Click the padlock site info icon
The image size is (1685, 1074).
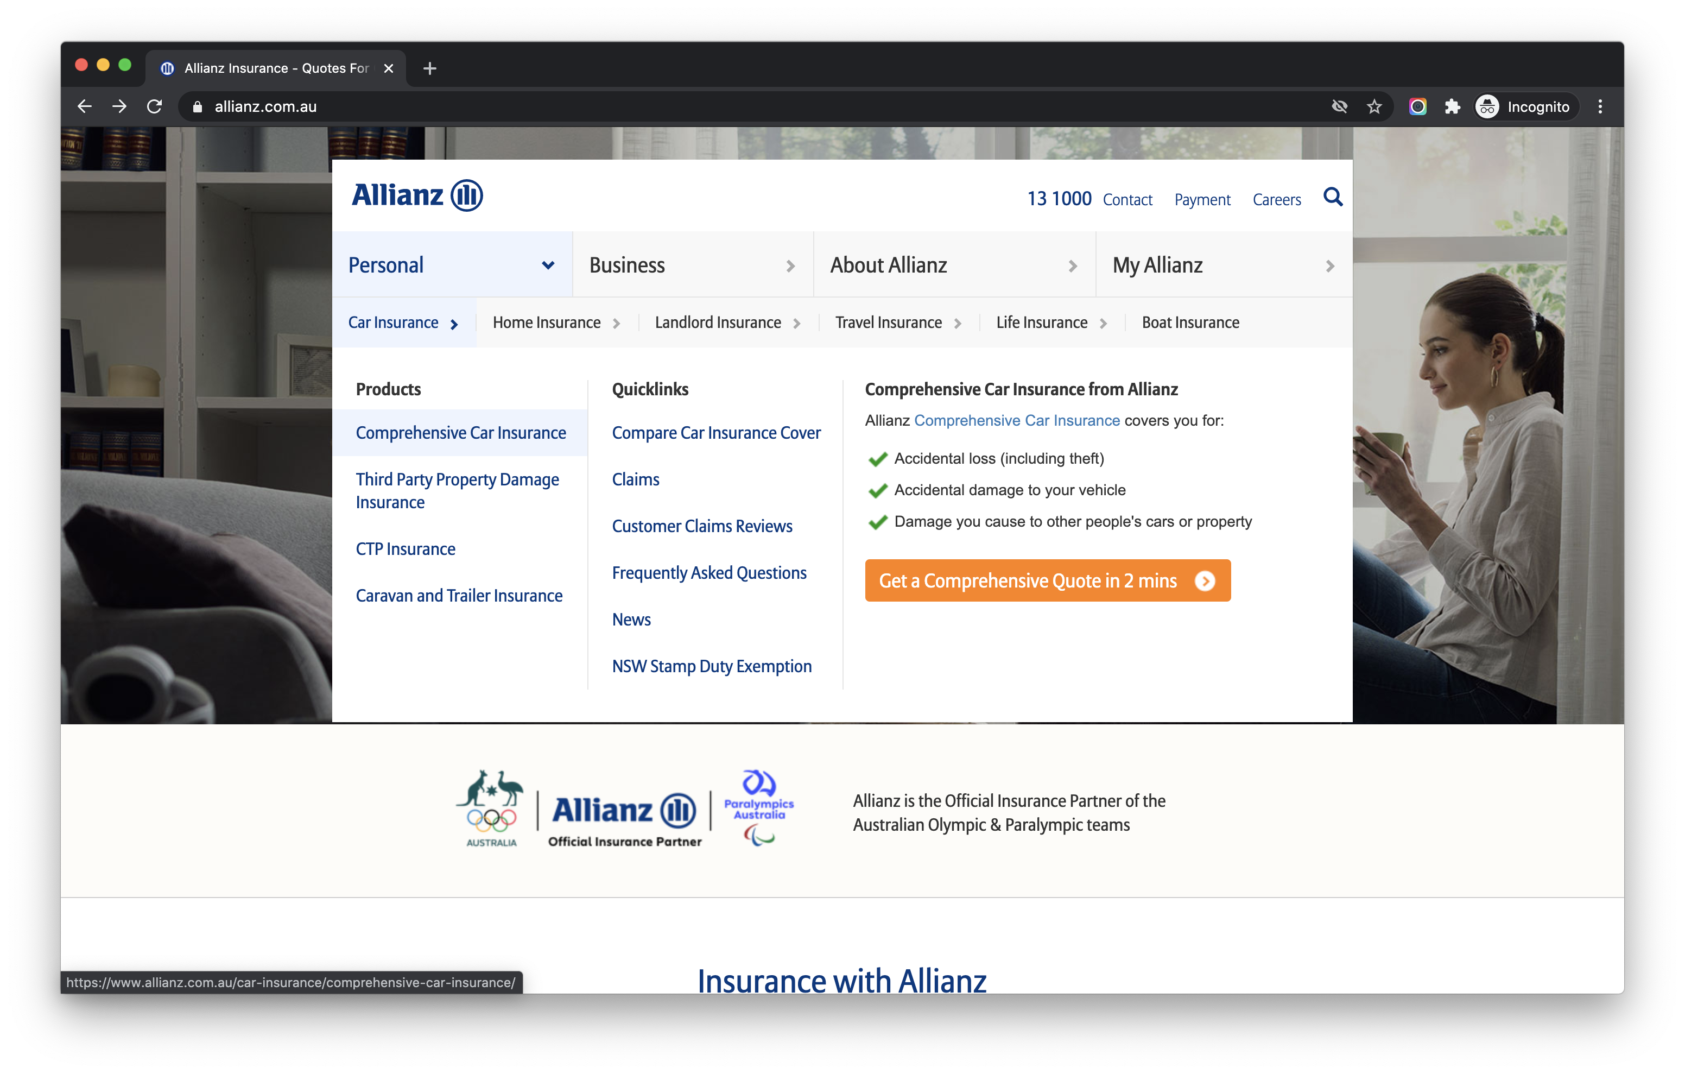point(198,106)
